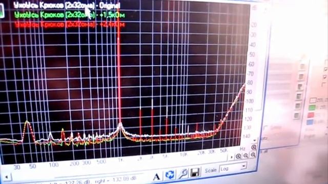Click the corner magnifier under the vertical zoom icon
328x184 pixels.
(253, 155)
